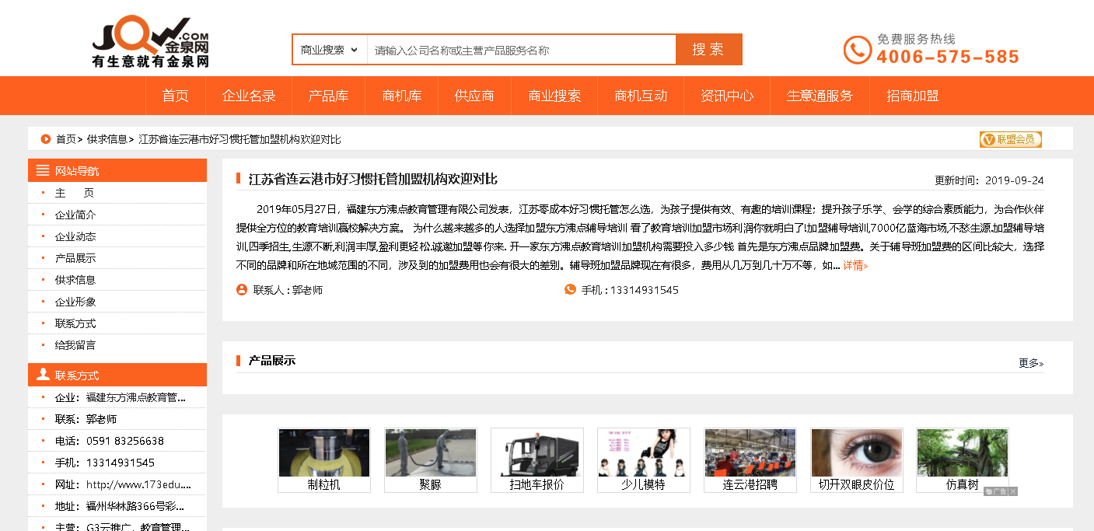The image size is (1094, 531).
Task: Click the sidebar mobile number 13314931545
Action: [x=121, y=463]
